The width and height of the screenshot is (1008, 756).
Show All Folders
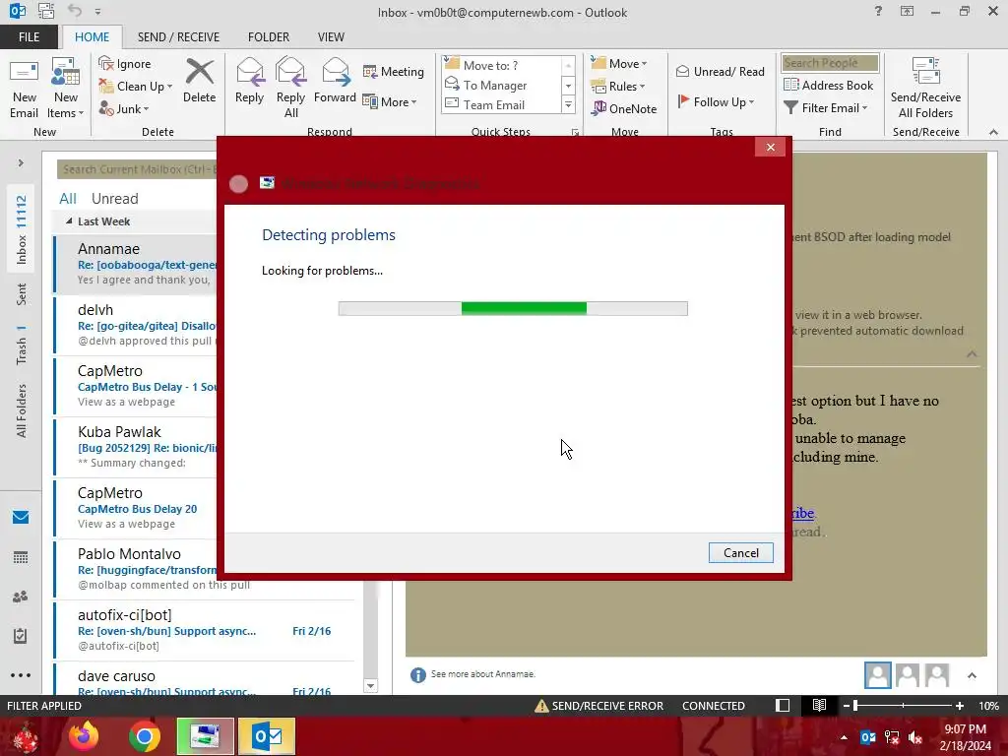[22, 410]
